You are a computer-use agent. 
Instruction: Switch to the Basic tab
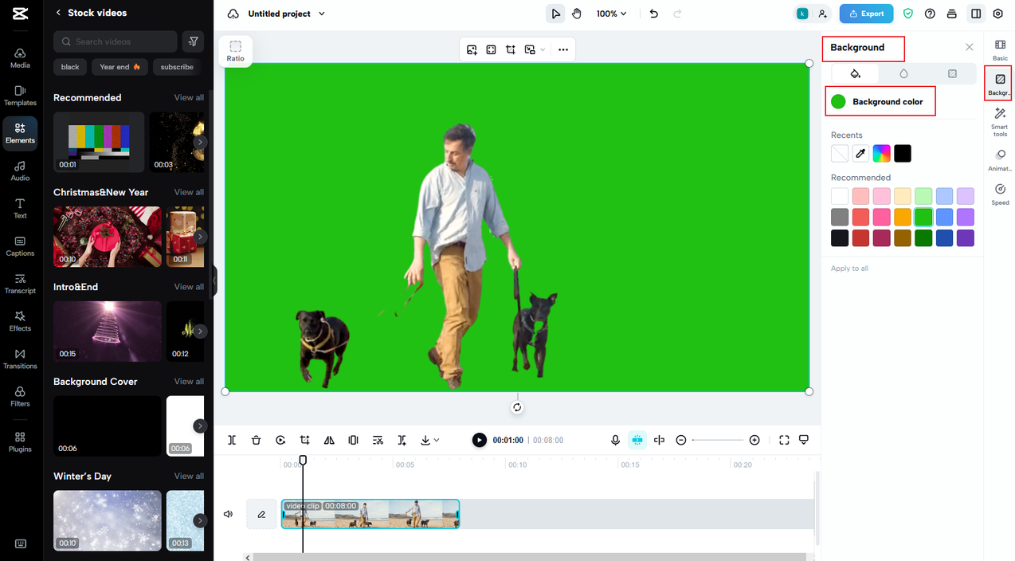(x=1000, y=50)
